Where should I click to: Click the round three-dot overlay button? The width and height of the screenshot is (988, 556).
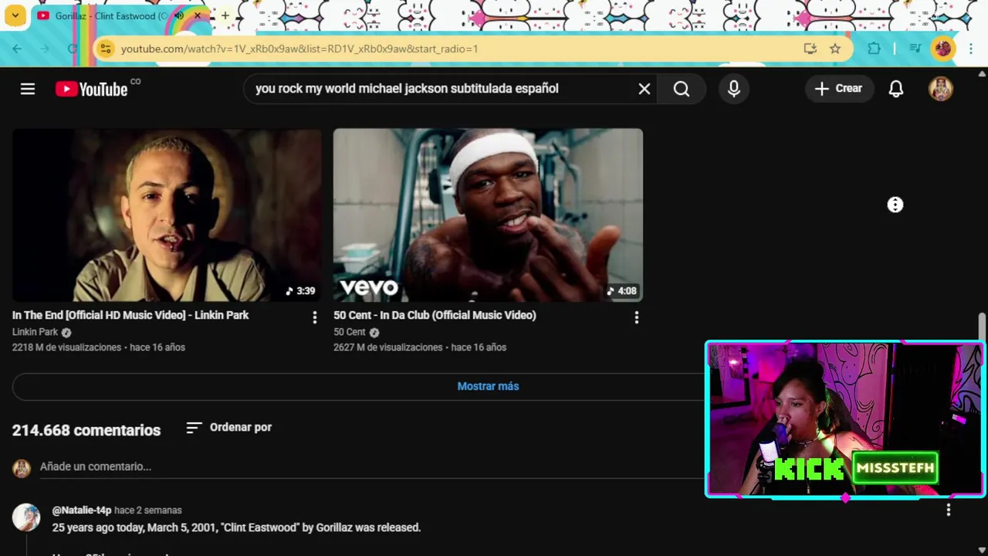pyautogui.click(x=895, y=205)
